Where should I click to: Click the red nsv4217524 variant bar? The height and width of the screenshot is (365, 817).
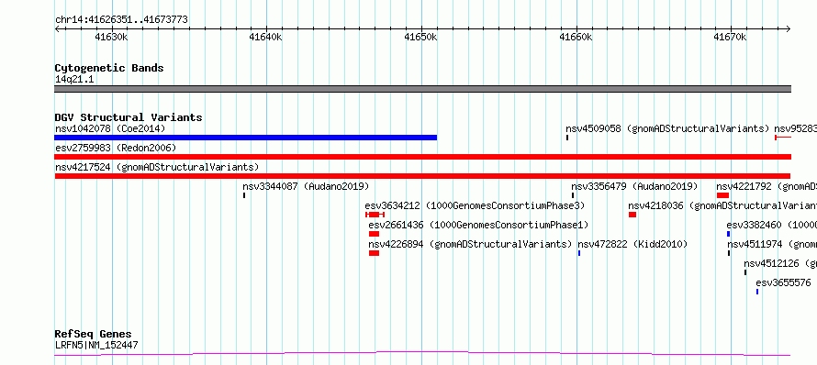pyautogui.click(x=422, y=176)
